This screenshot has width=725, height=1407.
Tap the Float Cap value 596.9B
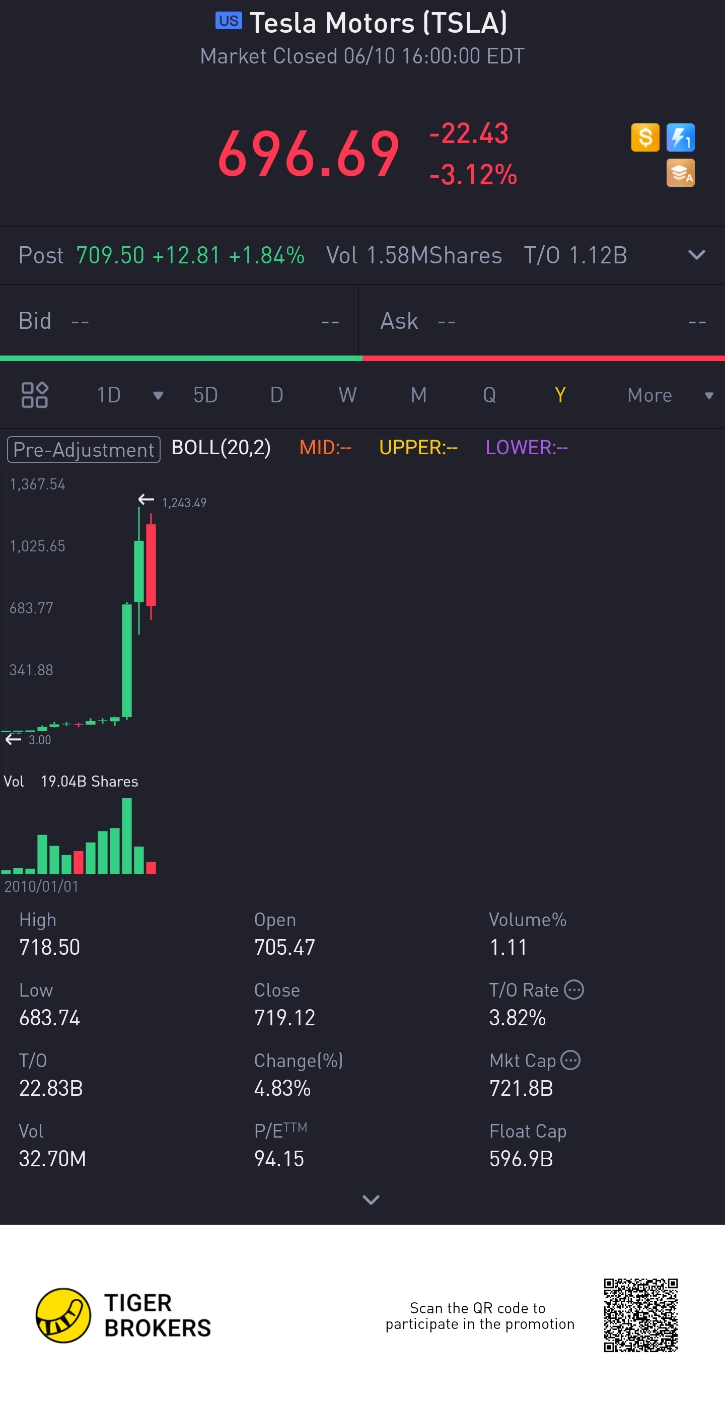[522, 1158]
